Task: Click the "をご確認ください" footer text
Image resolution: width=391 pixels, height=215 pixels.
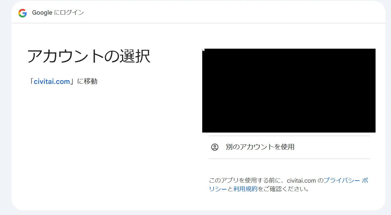Action: click(x=283, y=189)
